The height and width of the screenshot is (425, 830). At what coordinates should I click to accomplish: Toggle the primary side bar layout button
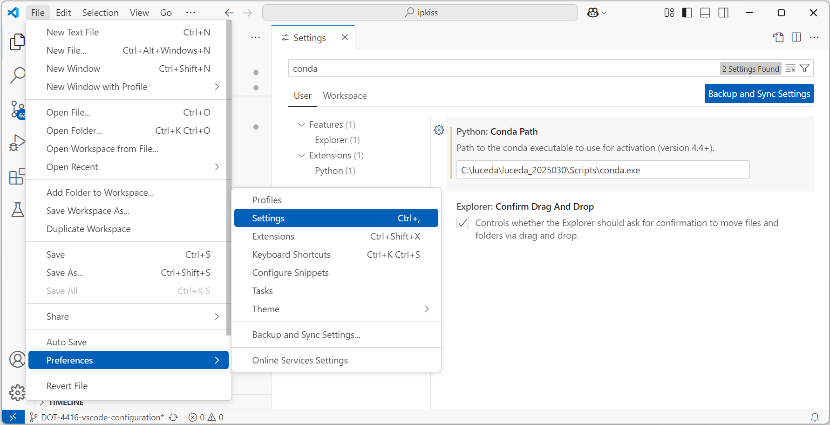(687, 13)
